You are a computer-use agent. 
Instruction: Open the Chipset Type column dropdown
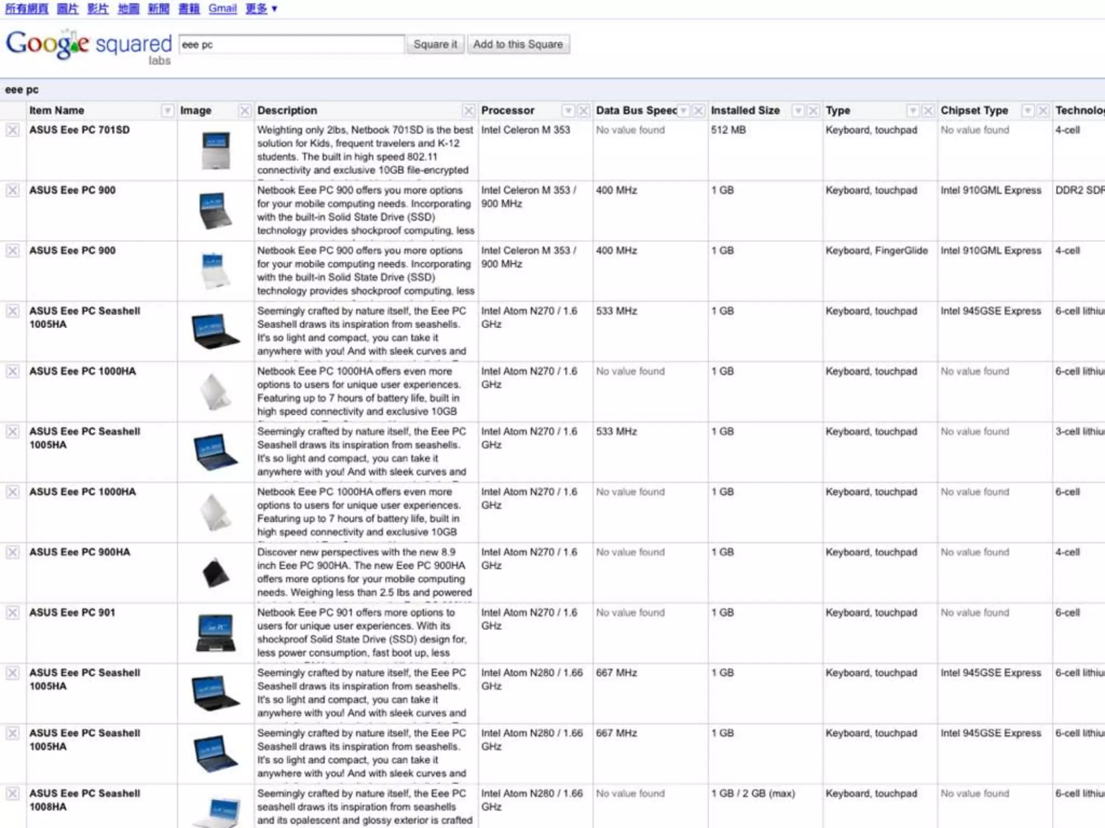tap(1028, 111)
